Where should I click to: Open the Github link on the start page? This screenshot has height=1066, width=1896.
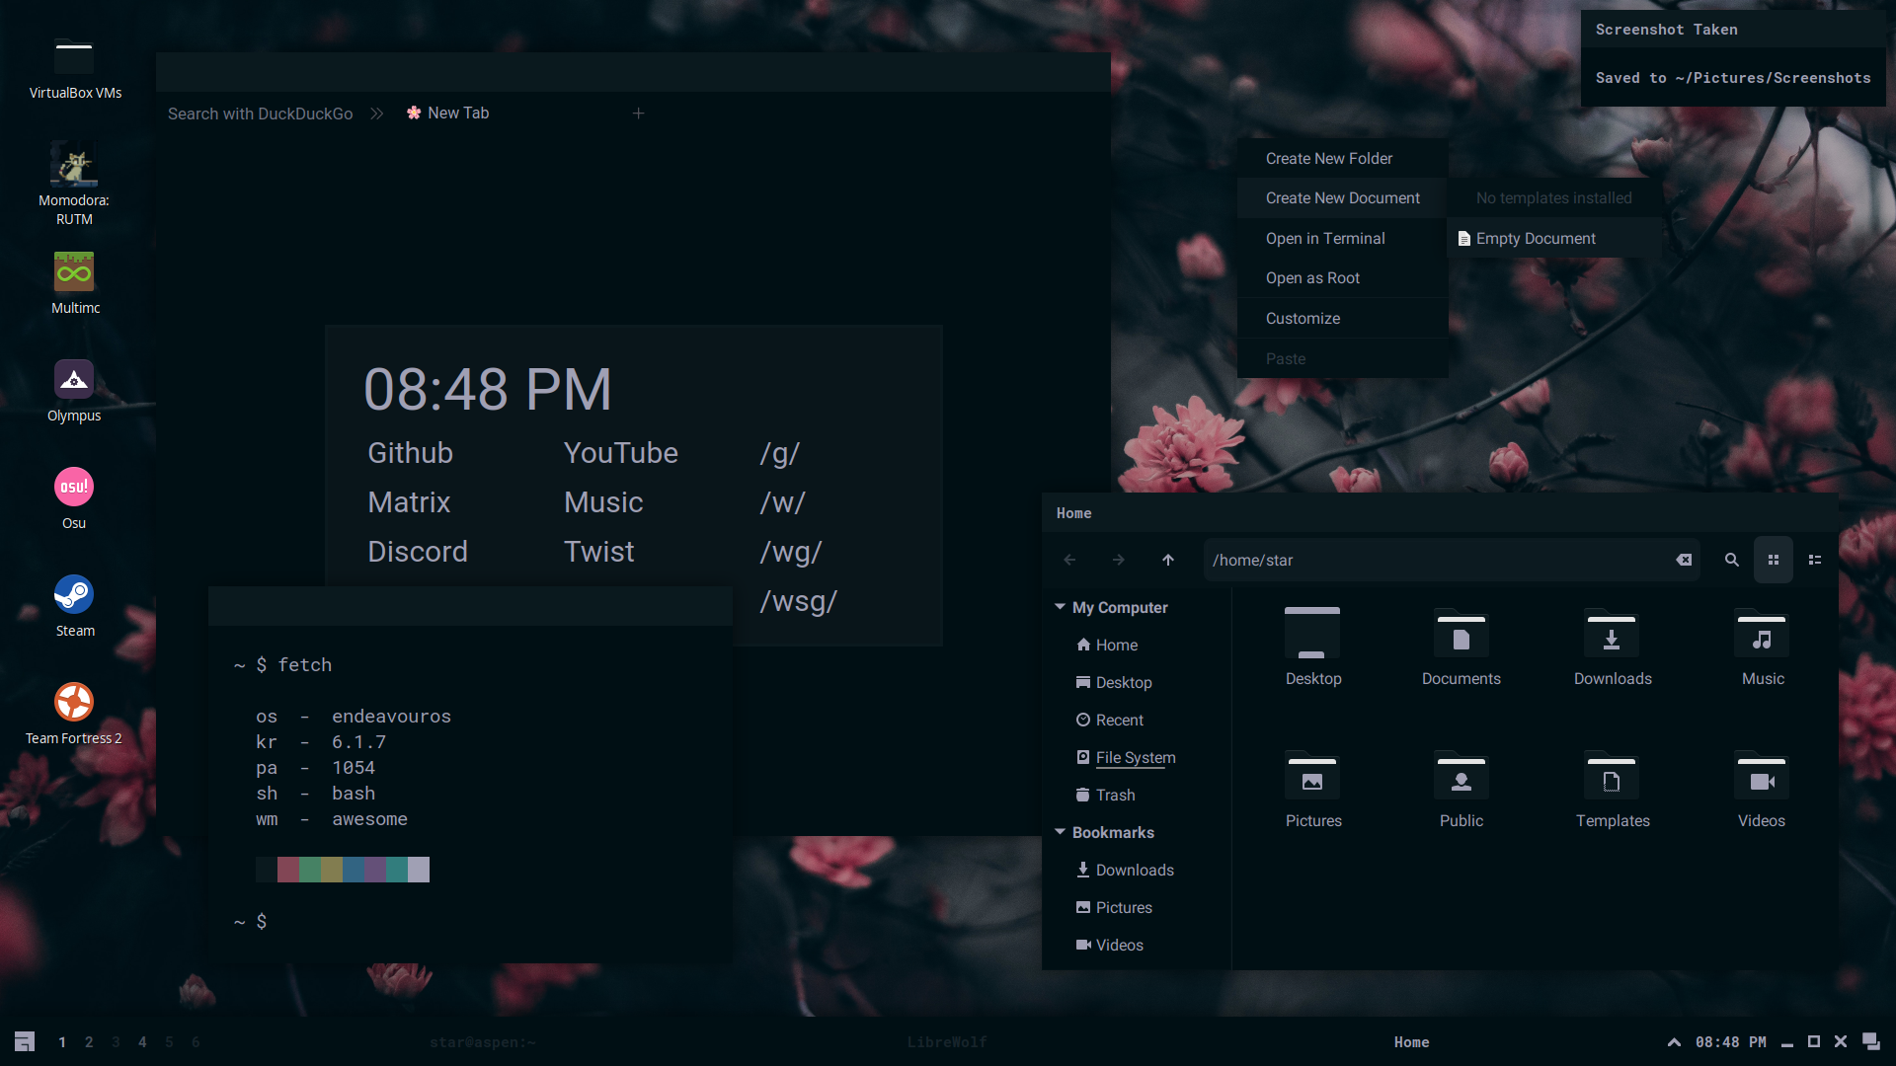[410, 453]
